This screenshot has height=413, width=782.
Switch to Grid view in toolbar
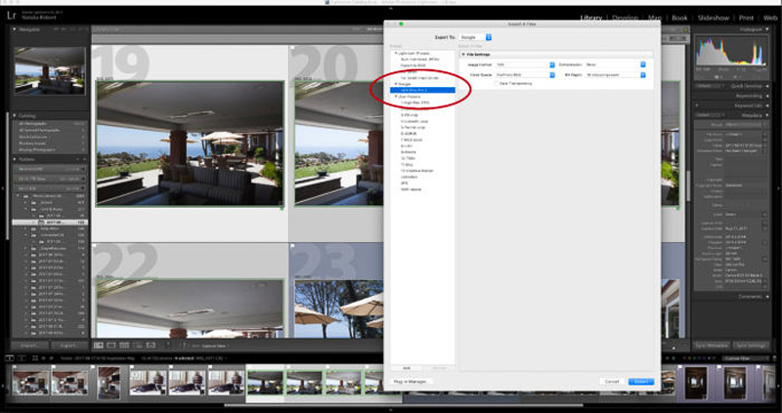pos(99,345)
